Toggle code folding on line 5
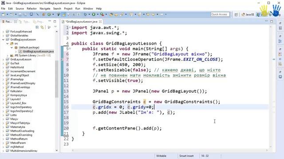 pos(70,49)
